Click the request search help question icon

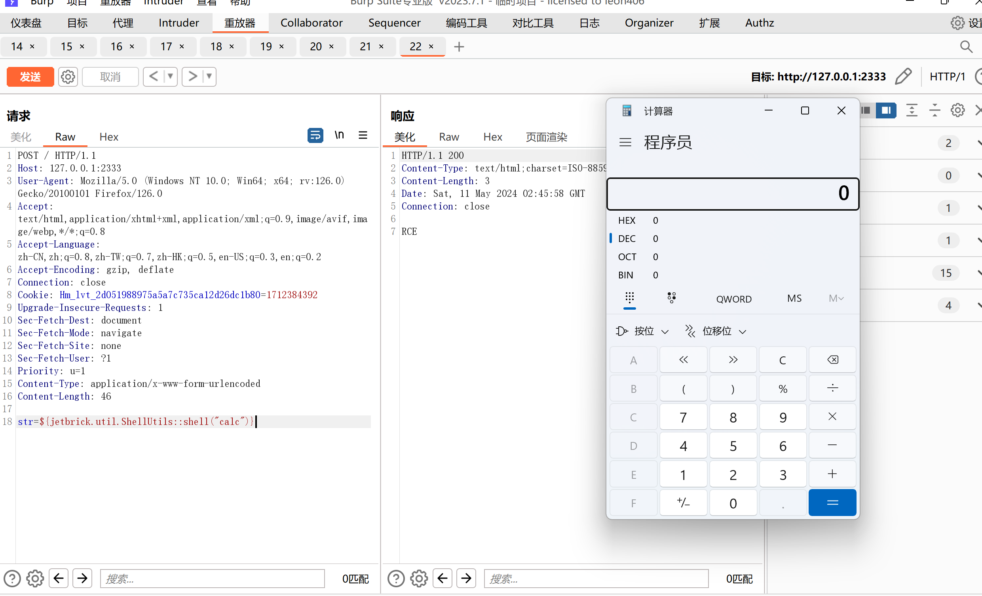[12, 578]
